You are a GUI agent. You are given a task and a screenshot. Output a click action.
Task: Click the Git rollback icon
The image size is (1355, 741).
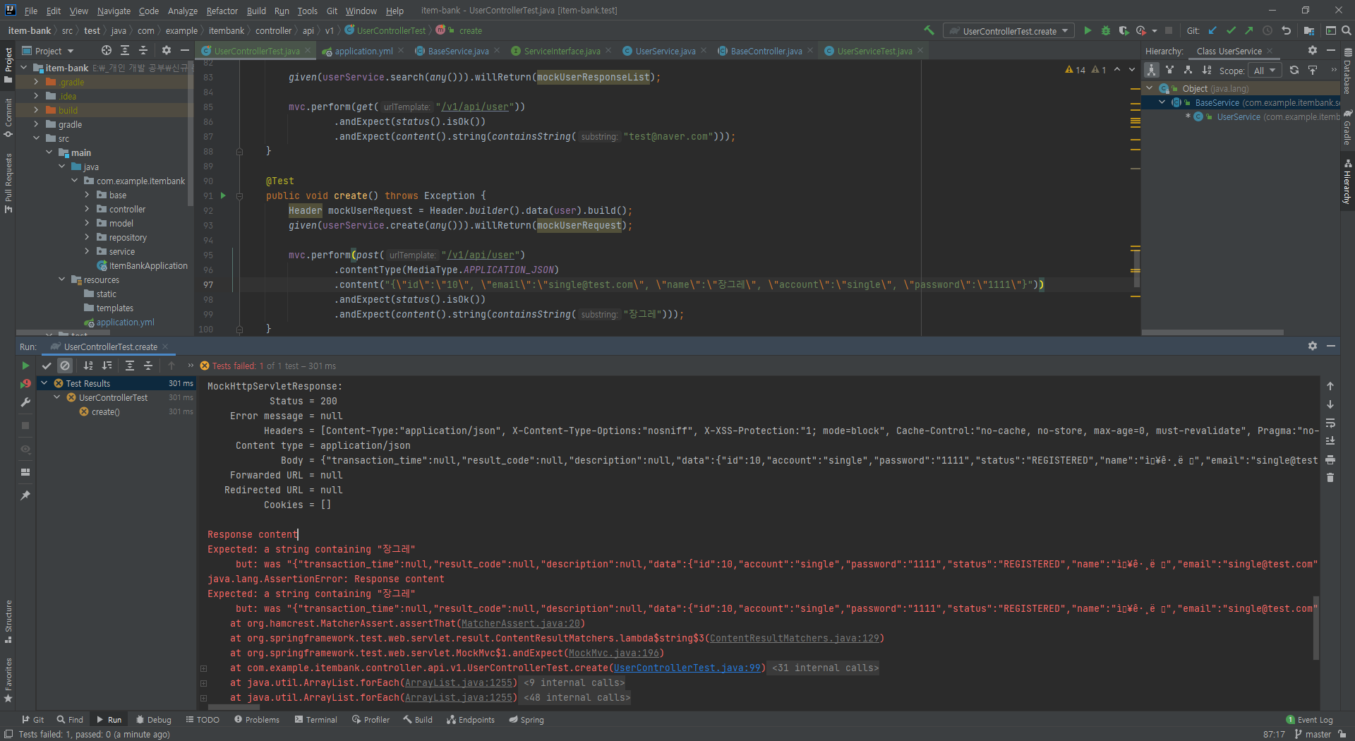click(1286, 30)
